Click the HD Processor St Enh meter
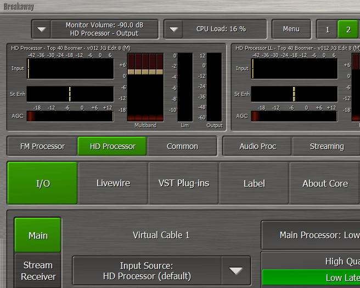 pos(70,94)
